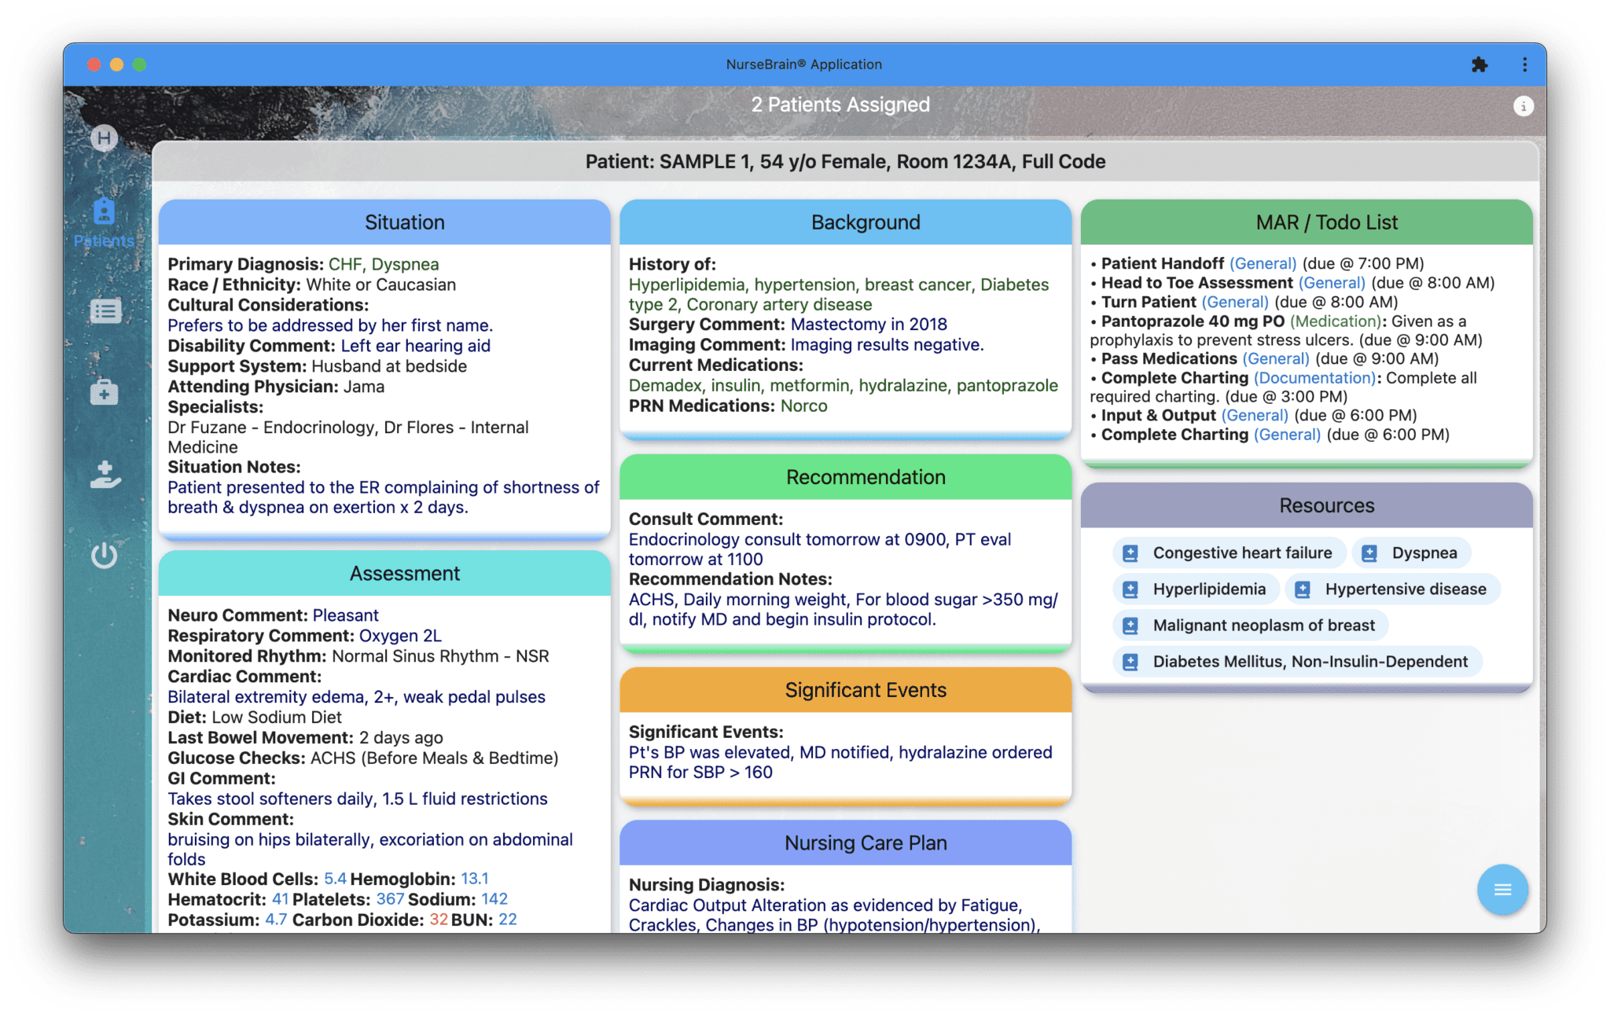Click the hand with plus care icon

pos(105,475)
